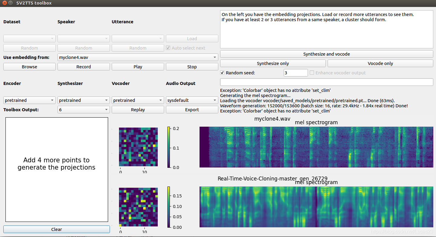Viewport: 436px width, 237px height.
Task: Toggle the Random seed checkbox
Action: pos(222,73)
